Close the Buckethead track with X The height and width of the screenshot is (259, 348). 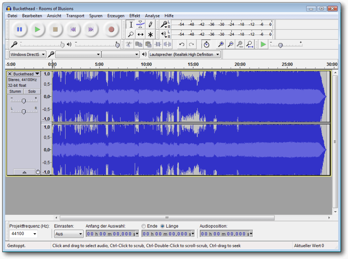10,74
